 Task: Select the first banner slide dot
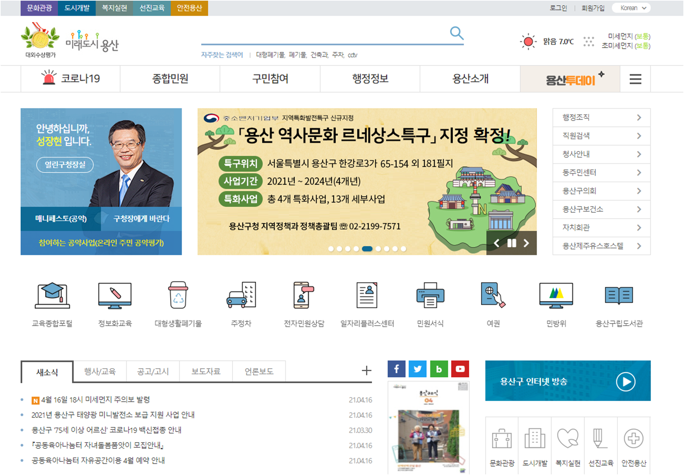tap(331, 249)
